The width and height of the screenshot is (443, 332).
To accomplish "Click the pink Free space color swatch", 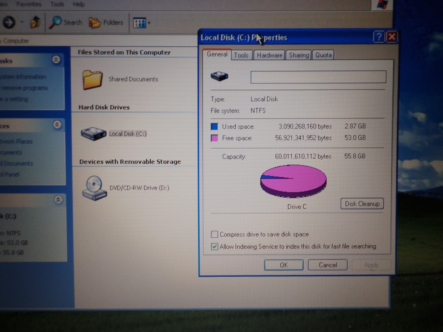I will coord(214,138).
